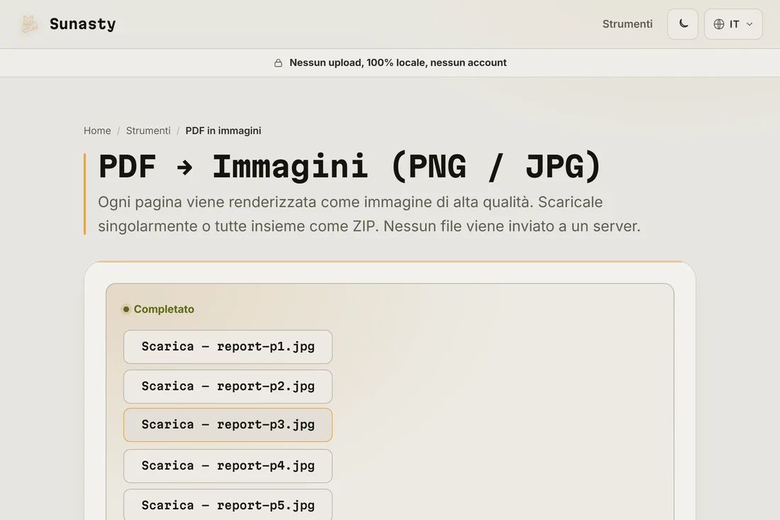
Task: Go to Home via breadcrumb
Action: pos(97,131)
